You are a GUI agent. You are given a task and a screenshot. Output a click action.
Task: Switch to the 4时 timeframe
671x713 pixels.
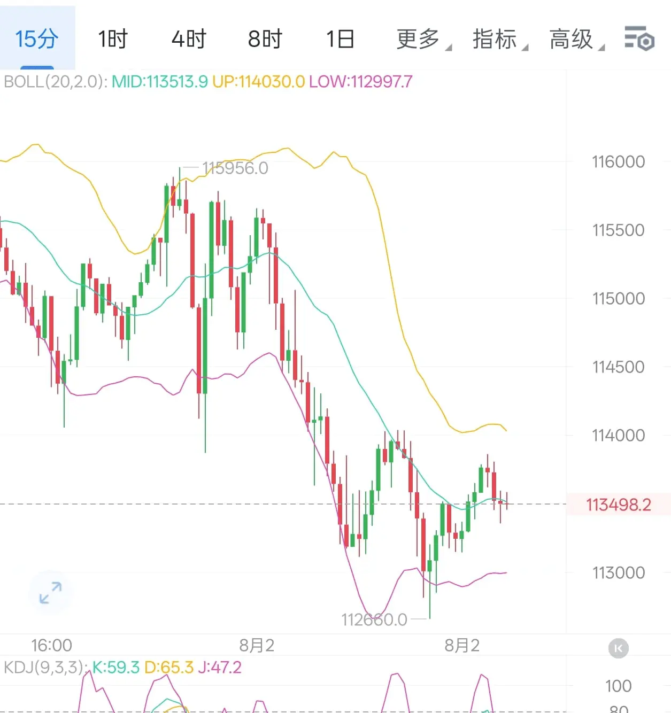click(x=189, y=39)
